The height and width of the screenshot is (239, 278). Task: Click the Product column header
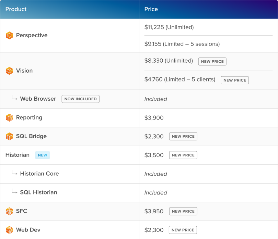70,9
